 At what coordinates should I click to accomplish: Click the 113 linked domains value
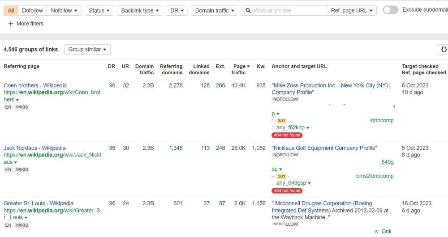coord(205,148)
